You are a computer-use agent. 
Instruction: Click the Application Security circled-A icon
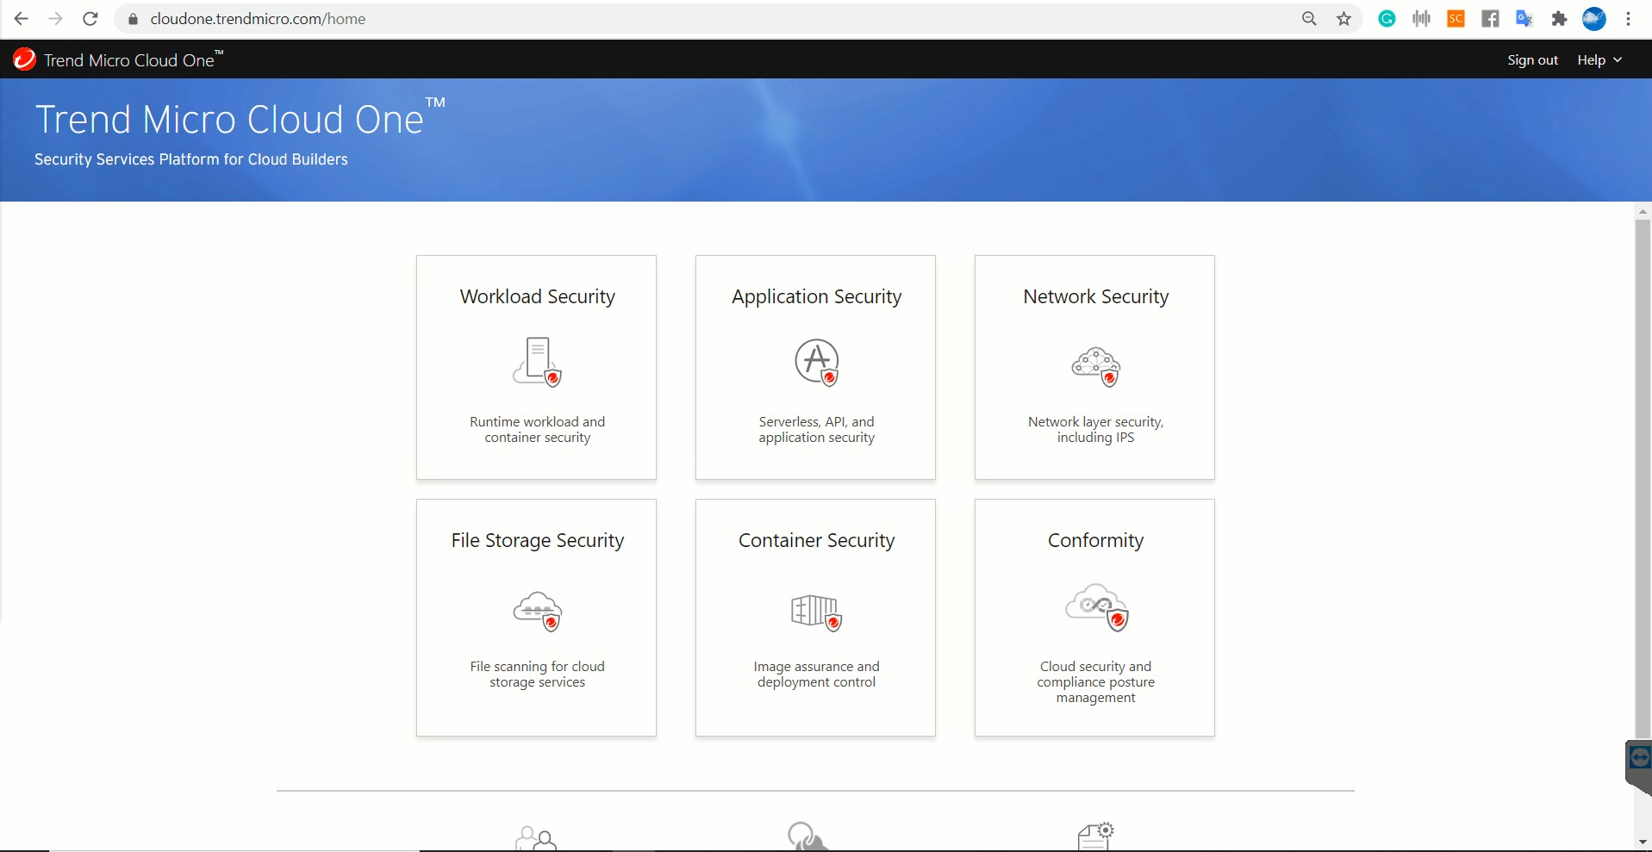[x=816, y=362]
